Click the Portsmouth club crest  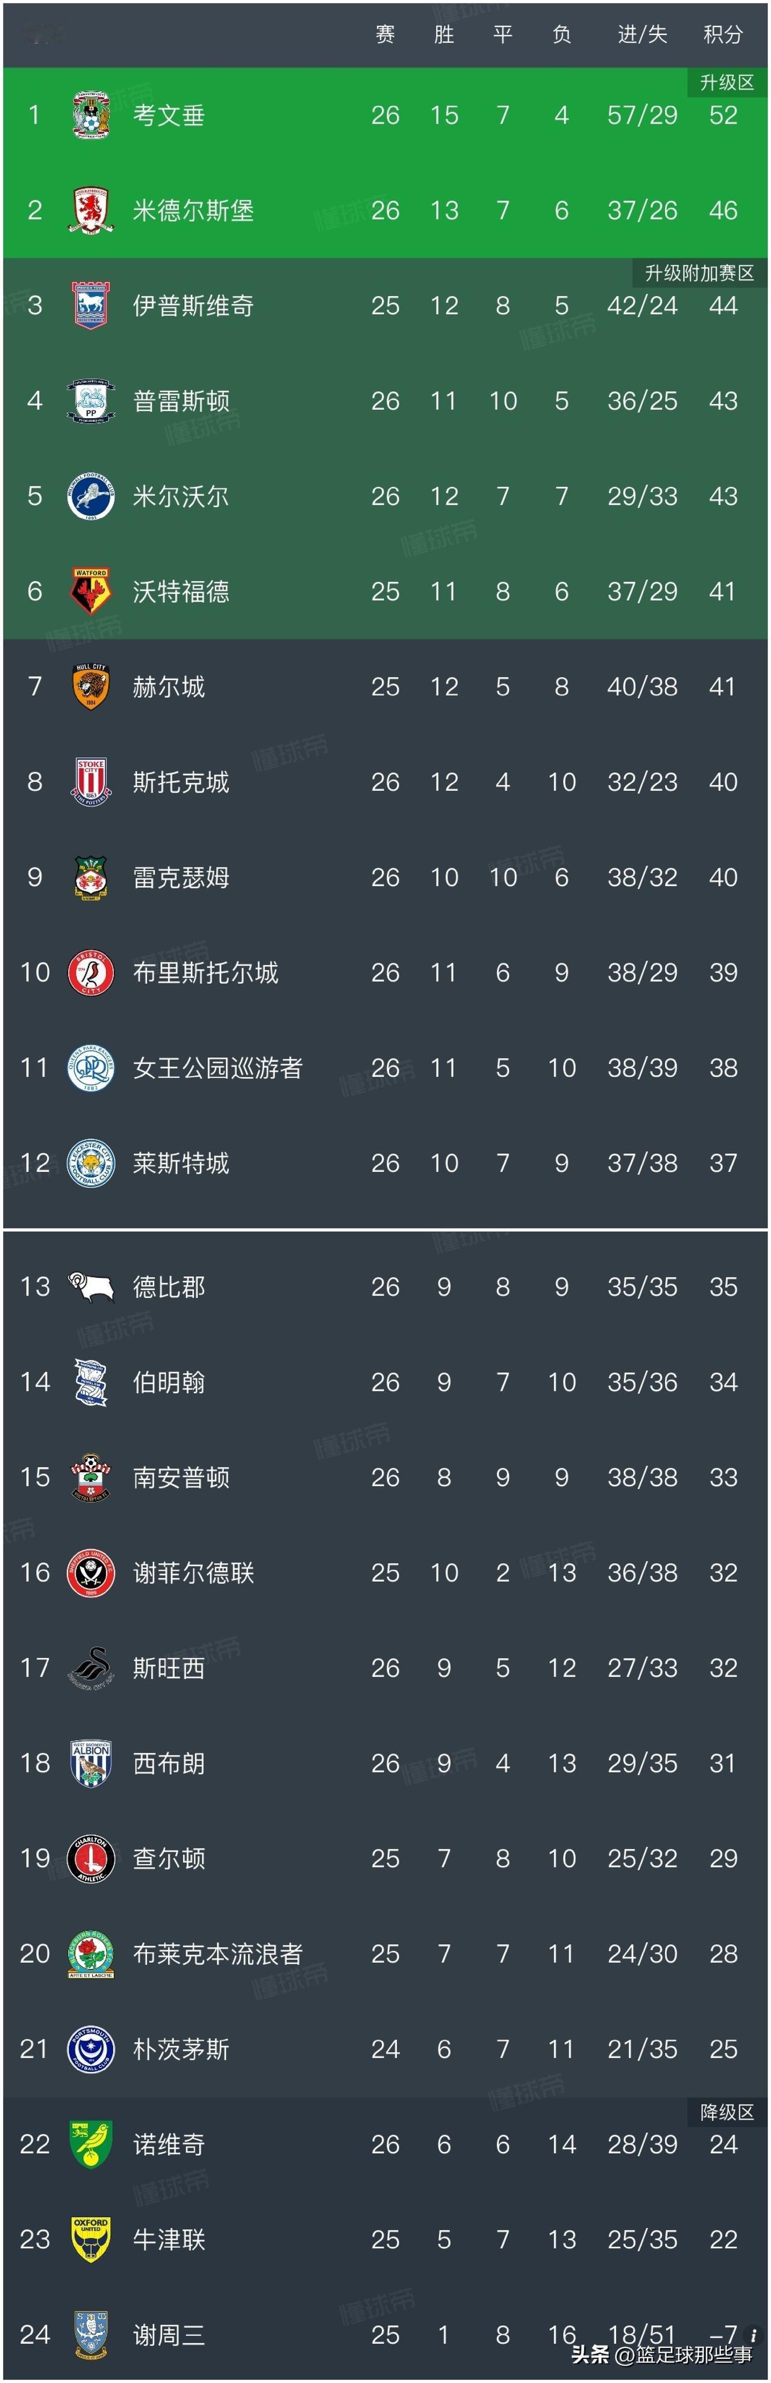[90, 2049]
